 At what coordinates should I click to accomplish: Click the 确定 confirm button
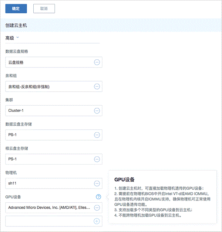pyautogui.click(x=16, y=8)
